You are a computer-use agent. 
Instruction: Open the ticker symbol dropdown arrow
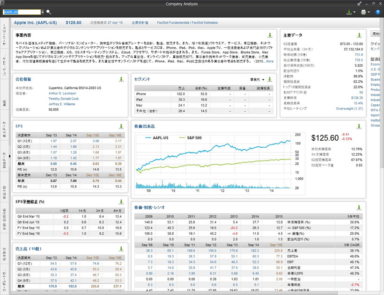click(42, 11)
